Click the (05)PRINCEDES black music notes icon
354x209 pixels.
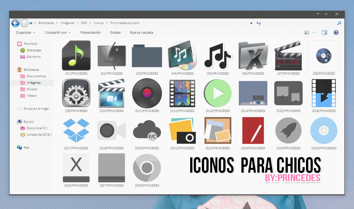tap(218, 56)
